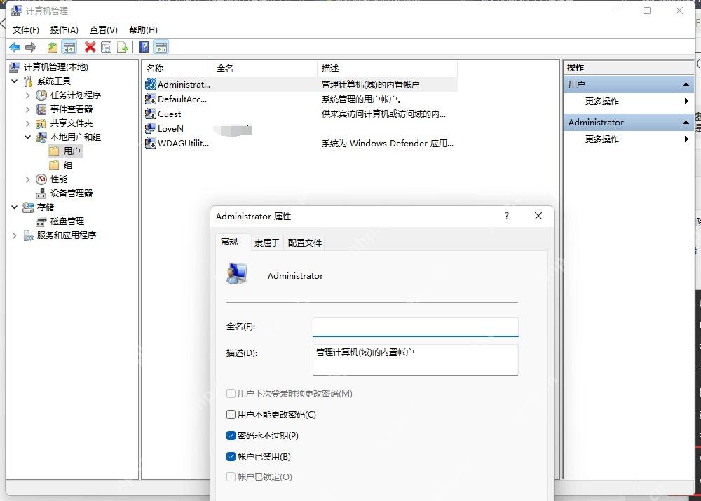
Task: Select 系统工具 in the tree
Action: pos(54,81)
